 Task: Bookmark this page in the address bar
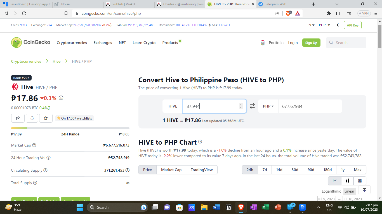click(x=66, y=13)
